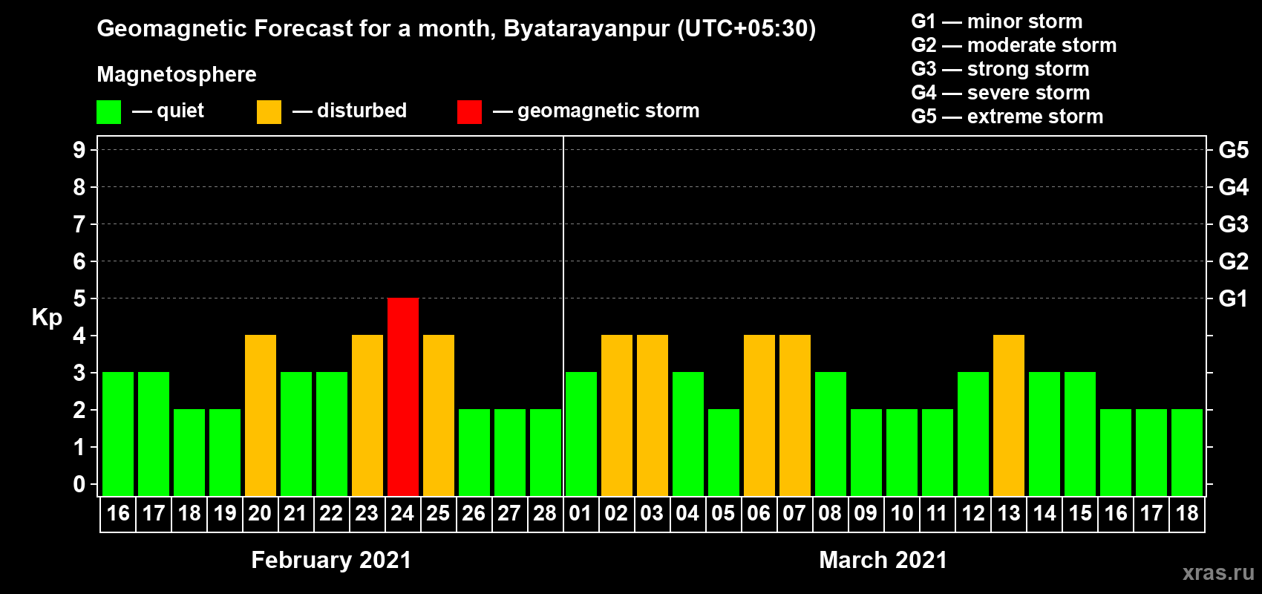Click the G5 right axis label
Viewport: 1262px width, 594px height.
click(x=1234, y=150)
